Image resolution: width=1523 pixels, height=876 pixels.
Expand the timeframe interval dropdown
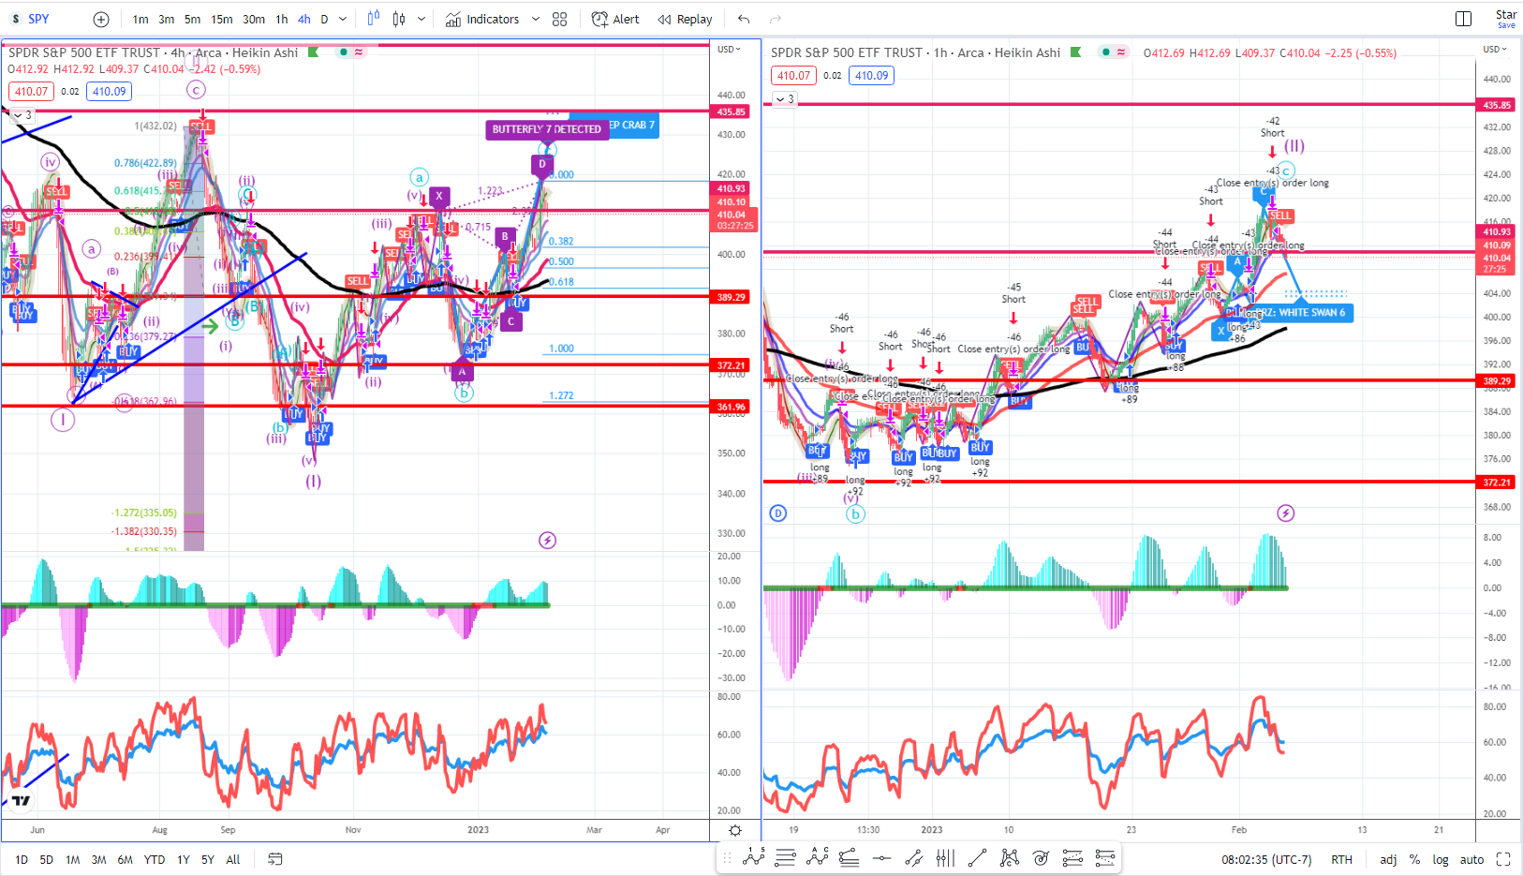coord(343,19)
